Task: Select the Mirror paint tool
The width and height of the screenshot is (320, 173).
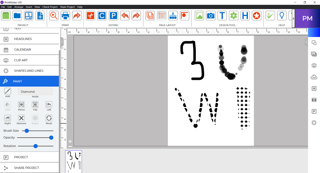Action: (x=21, y=104)
